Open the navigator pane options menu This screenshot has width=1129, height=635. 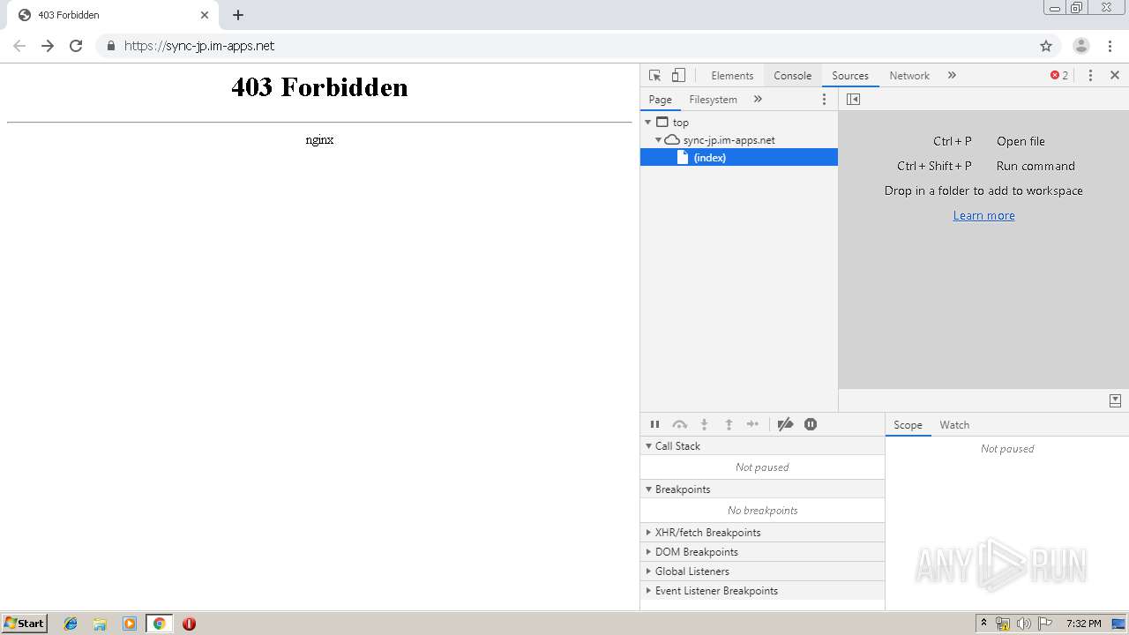(x=825, y=100)
